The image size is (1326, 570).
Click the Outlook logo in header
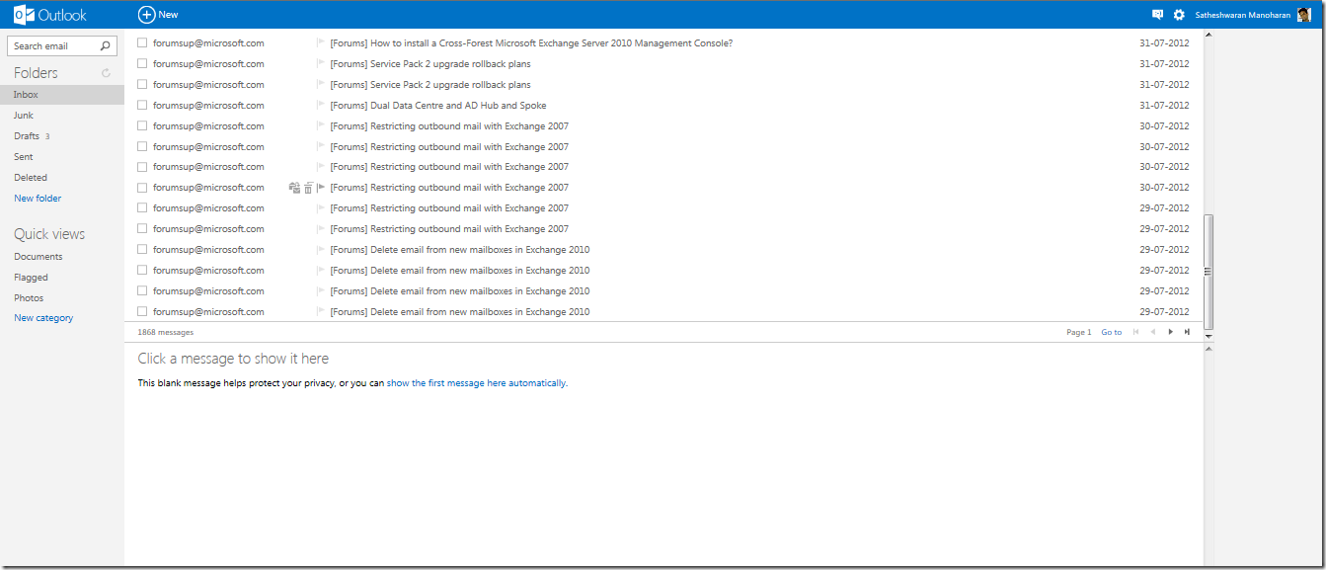pos(50,15)
